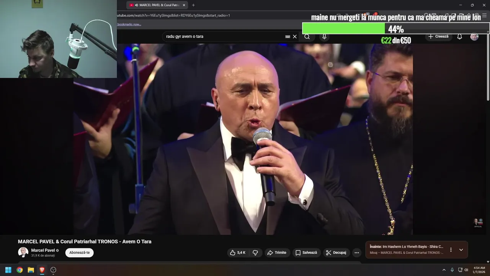
Task: Open more actions three-dot menu
Action: [357, 253]
